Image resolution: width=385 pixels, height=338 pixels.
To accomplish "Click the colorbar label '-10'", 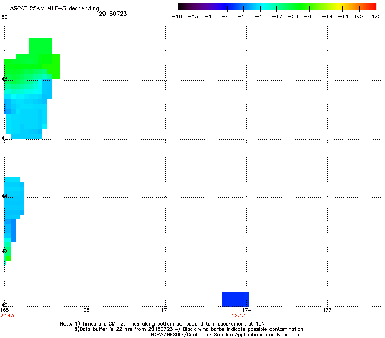I will click(x=210, y=17).
